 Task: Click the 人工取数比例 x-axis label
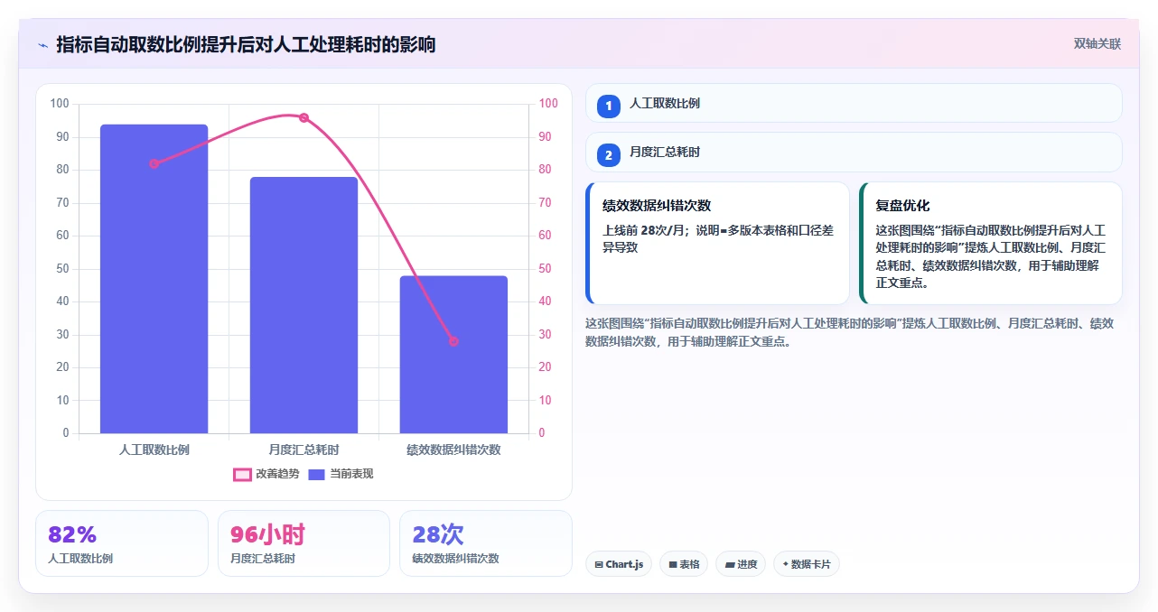(x=154, y=450)
